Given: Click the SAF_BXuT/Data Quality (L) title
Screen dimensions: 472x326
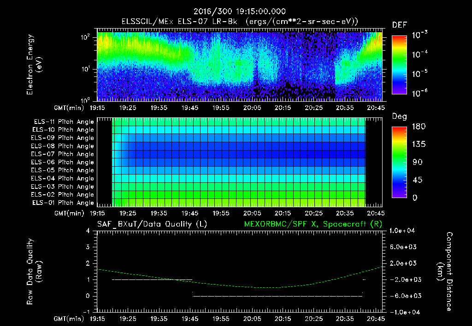Looking at the screenshot, I should [152, 224].
